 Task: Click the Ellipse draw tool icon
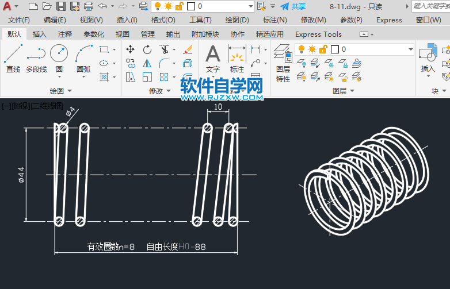pyautogui.click(x=104, y=63)
